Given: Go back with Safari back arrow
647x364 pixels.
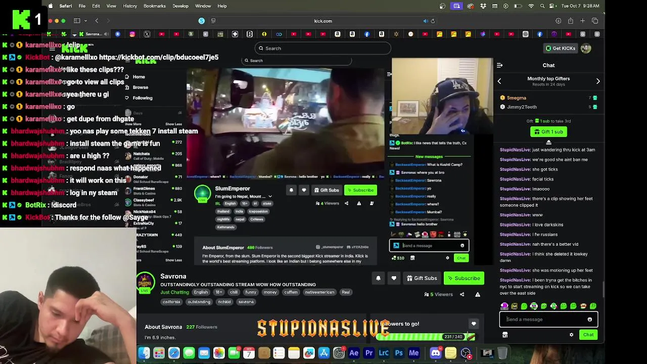Looking at the screenshot, I should (x=97, y=21).
